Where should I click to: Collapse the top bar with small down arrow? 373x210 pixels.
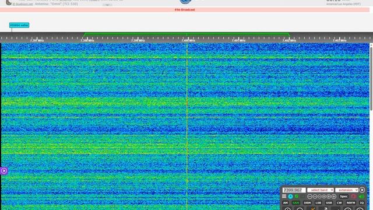(x=107, y=5)
